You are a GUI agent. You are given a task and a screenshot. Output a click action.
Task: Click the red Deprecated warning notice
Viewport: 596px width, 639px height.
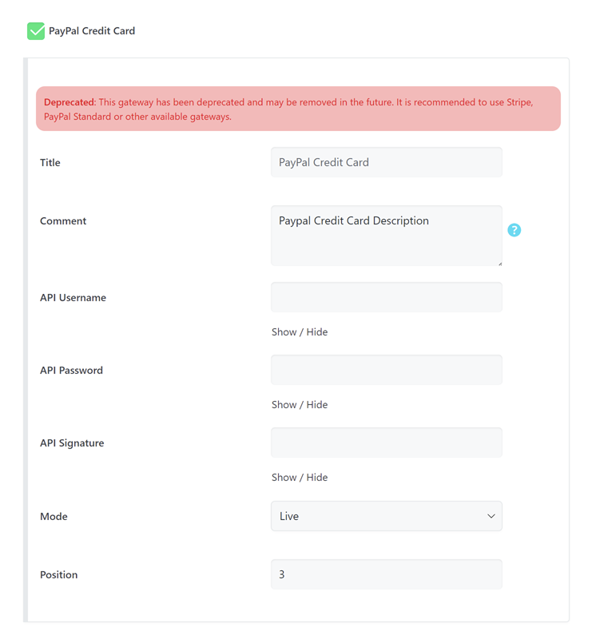click(x=298, y=109)
